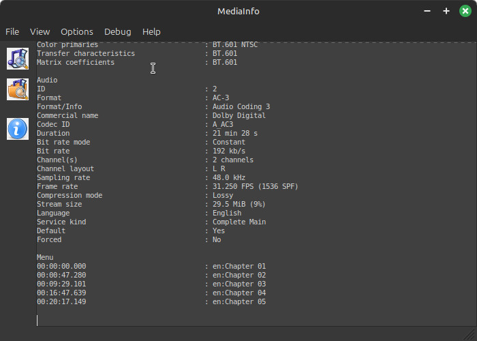Image resolution: width=477 pixels, height=341 pixels.
Task: Open the Options menu
Action: click(77, 31)
